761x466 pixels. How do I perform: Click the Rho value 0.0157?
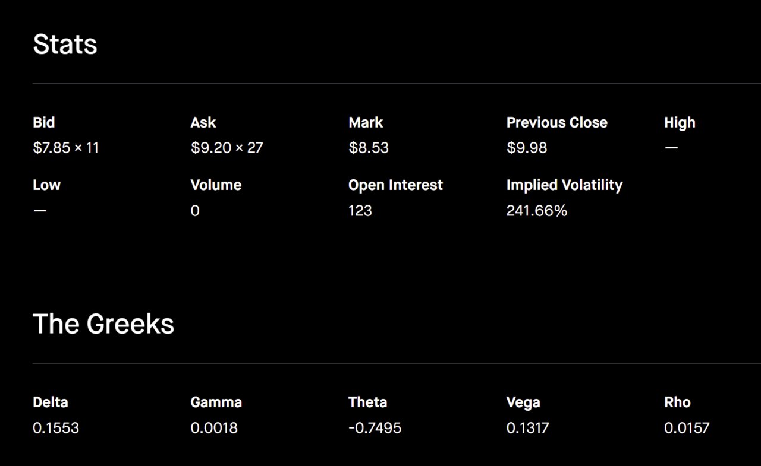[x=687, y=428]
